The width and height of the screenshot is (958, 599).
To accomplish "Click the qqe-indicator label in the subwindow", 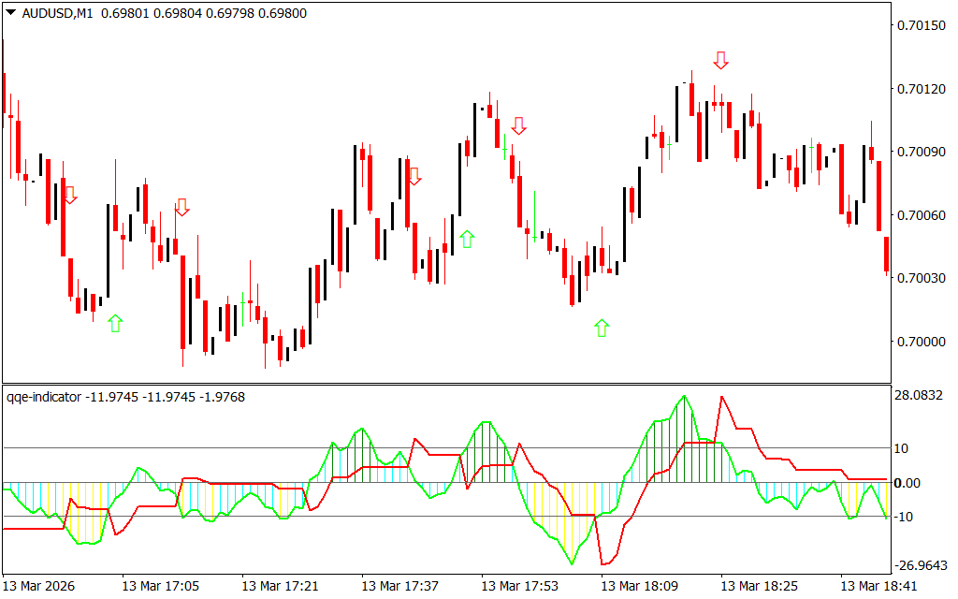I will tap(44, 397).
